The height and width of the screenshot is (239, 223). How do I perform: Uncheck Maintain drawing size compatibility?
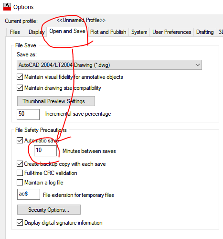pos(20,88)
